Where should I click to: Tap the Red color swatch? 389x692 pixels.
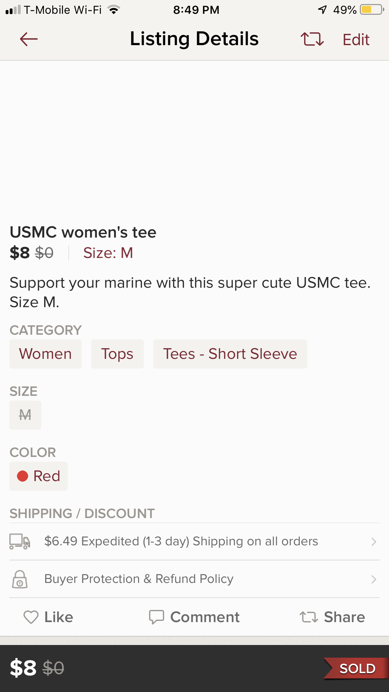coord(39,476)
